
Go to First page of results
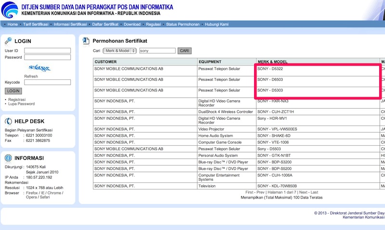coord(249,192)
